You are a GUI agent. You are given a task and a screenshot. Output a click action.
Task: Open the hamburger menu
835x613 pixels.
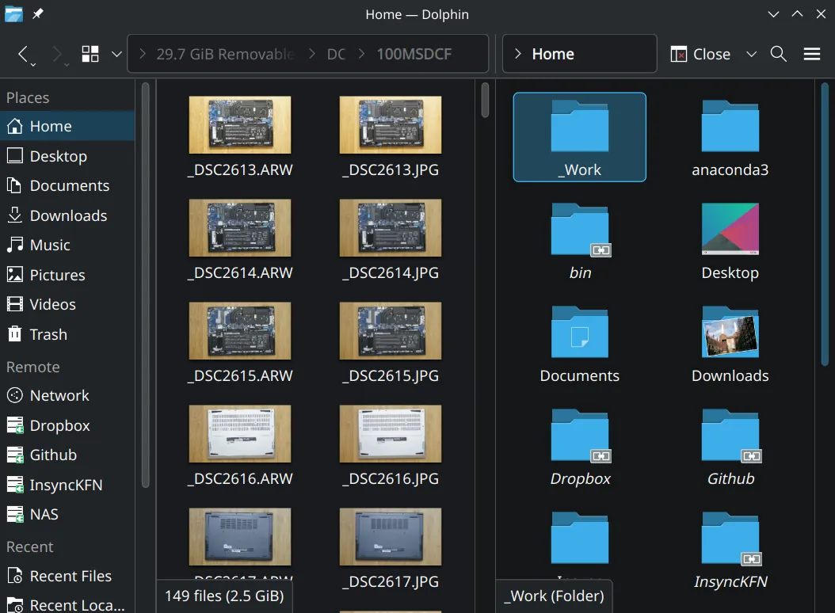(x=811, y=54)
